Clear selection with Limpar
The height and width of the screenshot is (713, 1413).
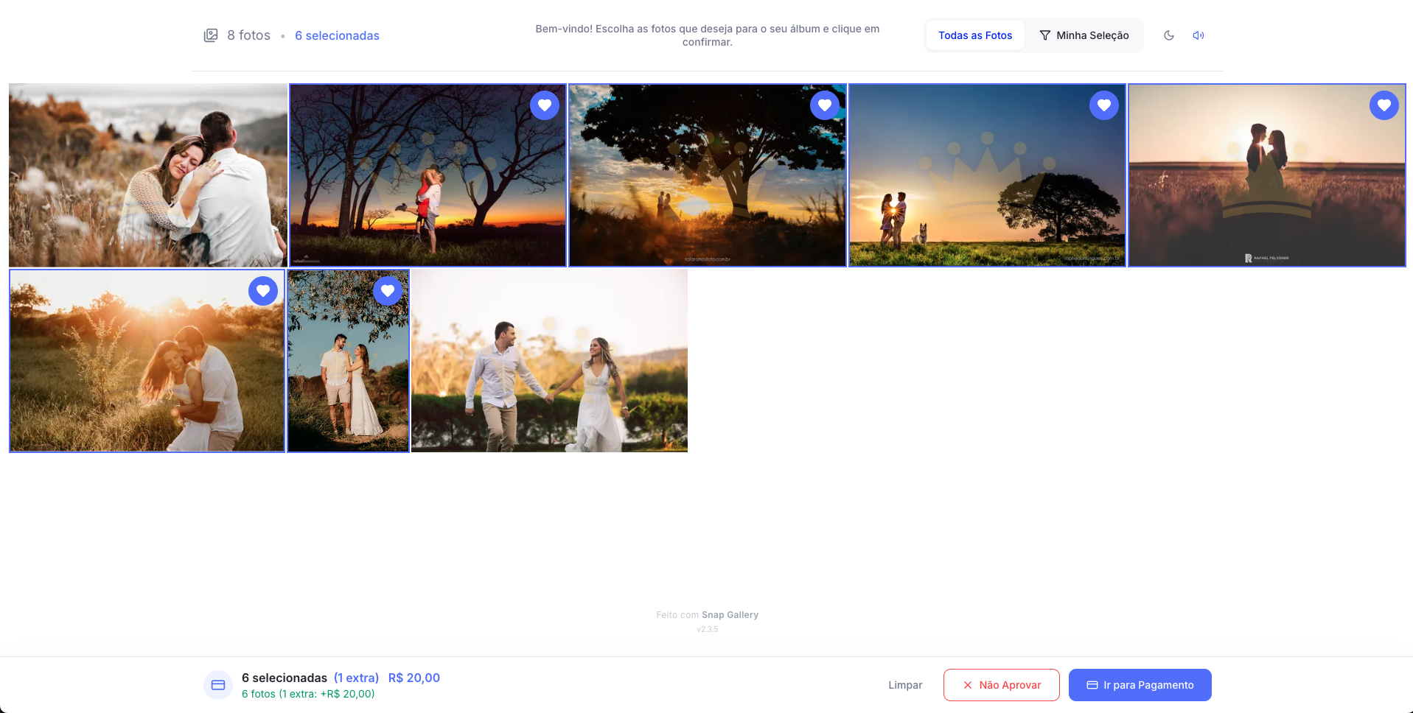click(x=905, y=685)
